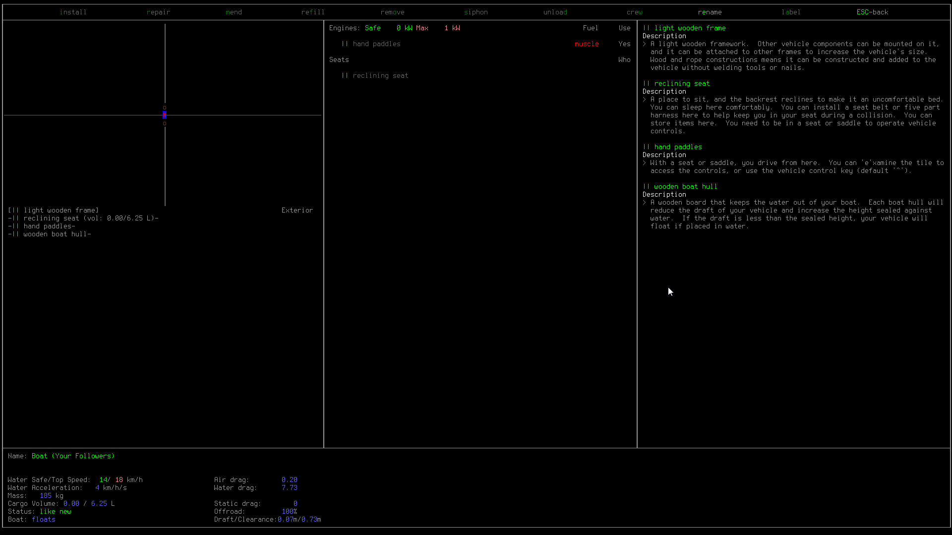Screen dimensions: 952x535
Task: Click the siphon action
Action: click(476, 12)
